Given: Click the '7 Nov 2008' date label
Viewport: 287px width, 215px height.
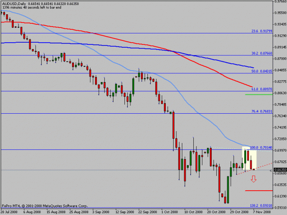Looking at the screenshot, I should click(x=262, y=212).
